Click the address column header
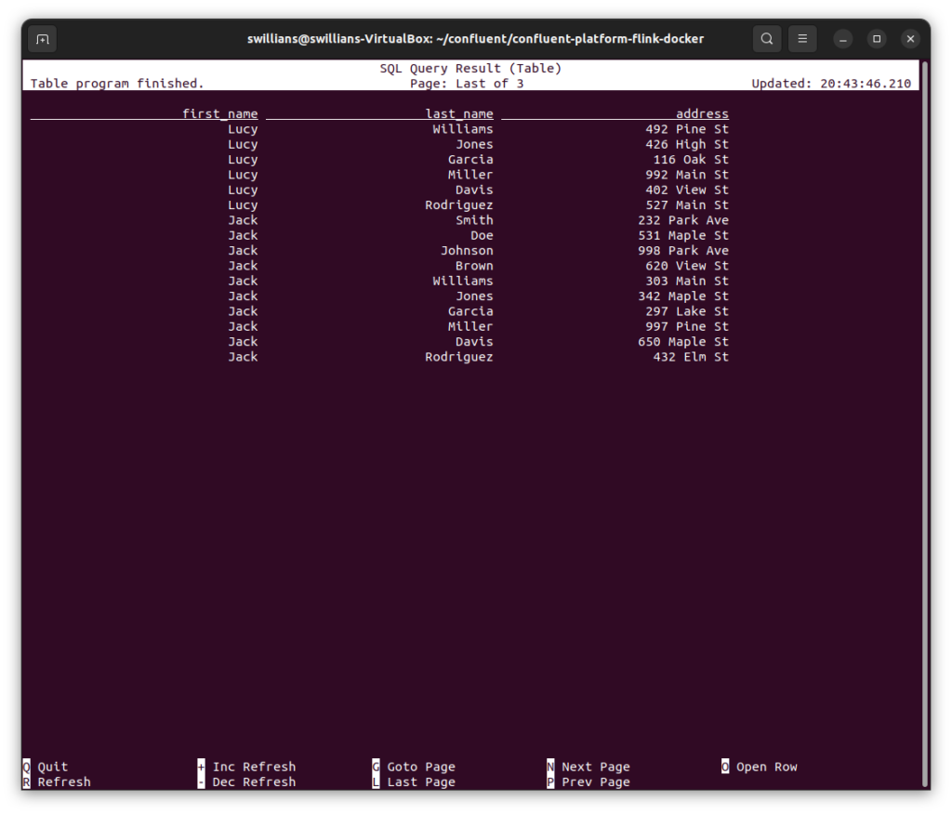 (x=702, y=114)
